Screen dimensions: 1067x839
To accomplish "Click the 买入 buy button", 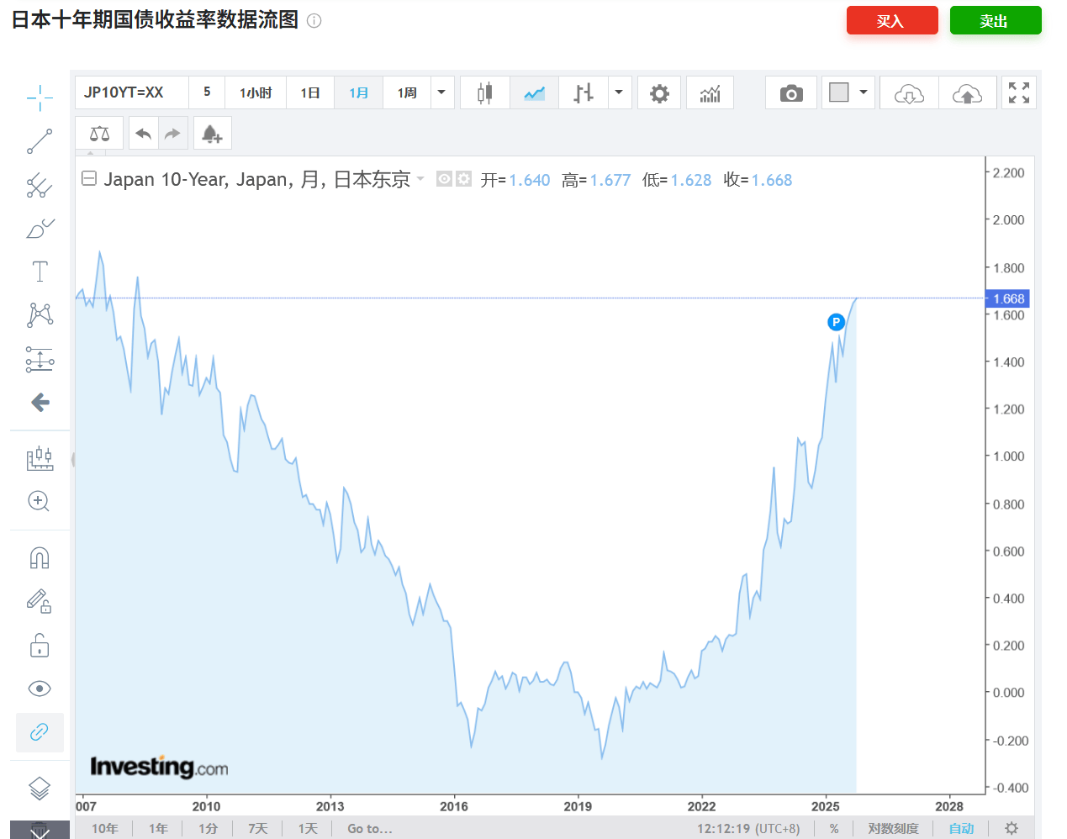I will click(x=892, y=20).
